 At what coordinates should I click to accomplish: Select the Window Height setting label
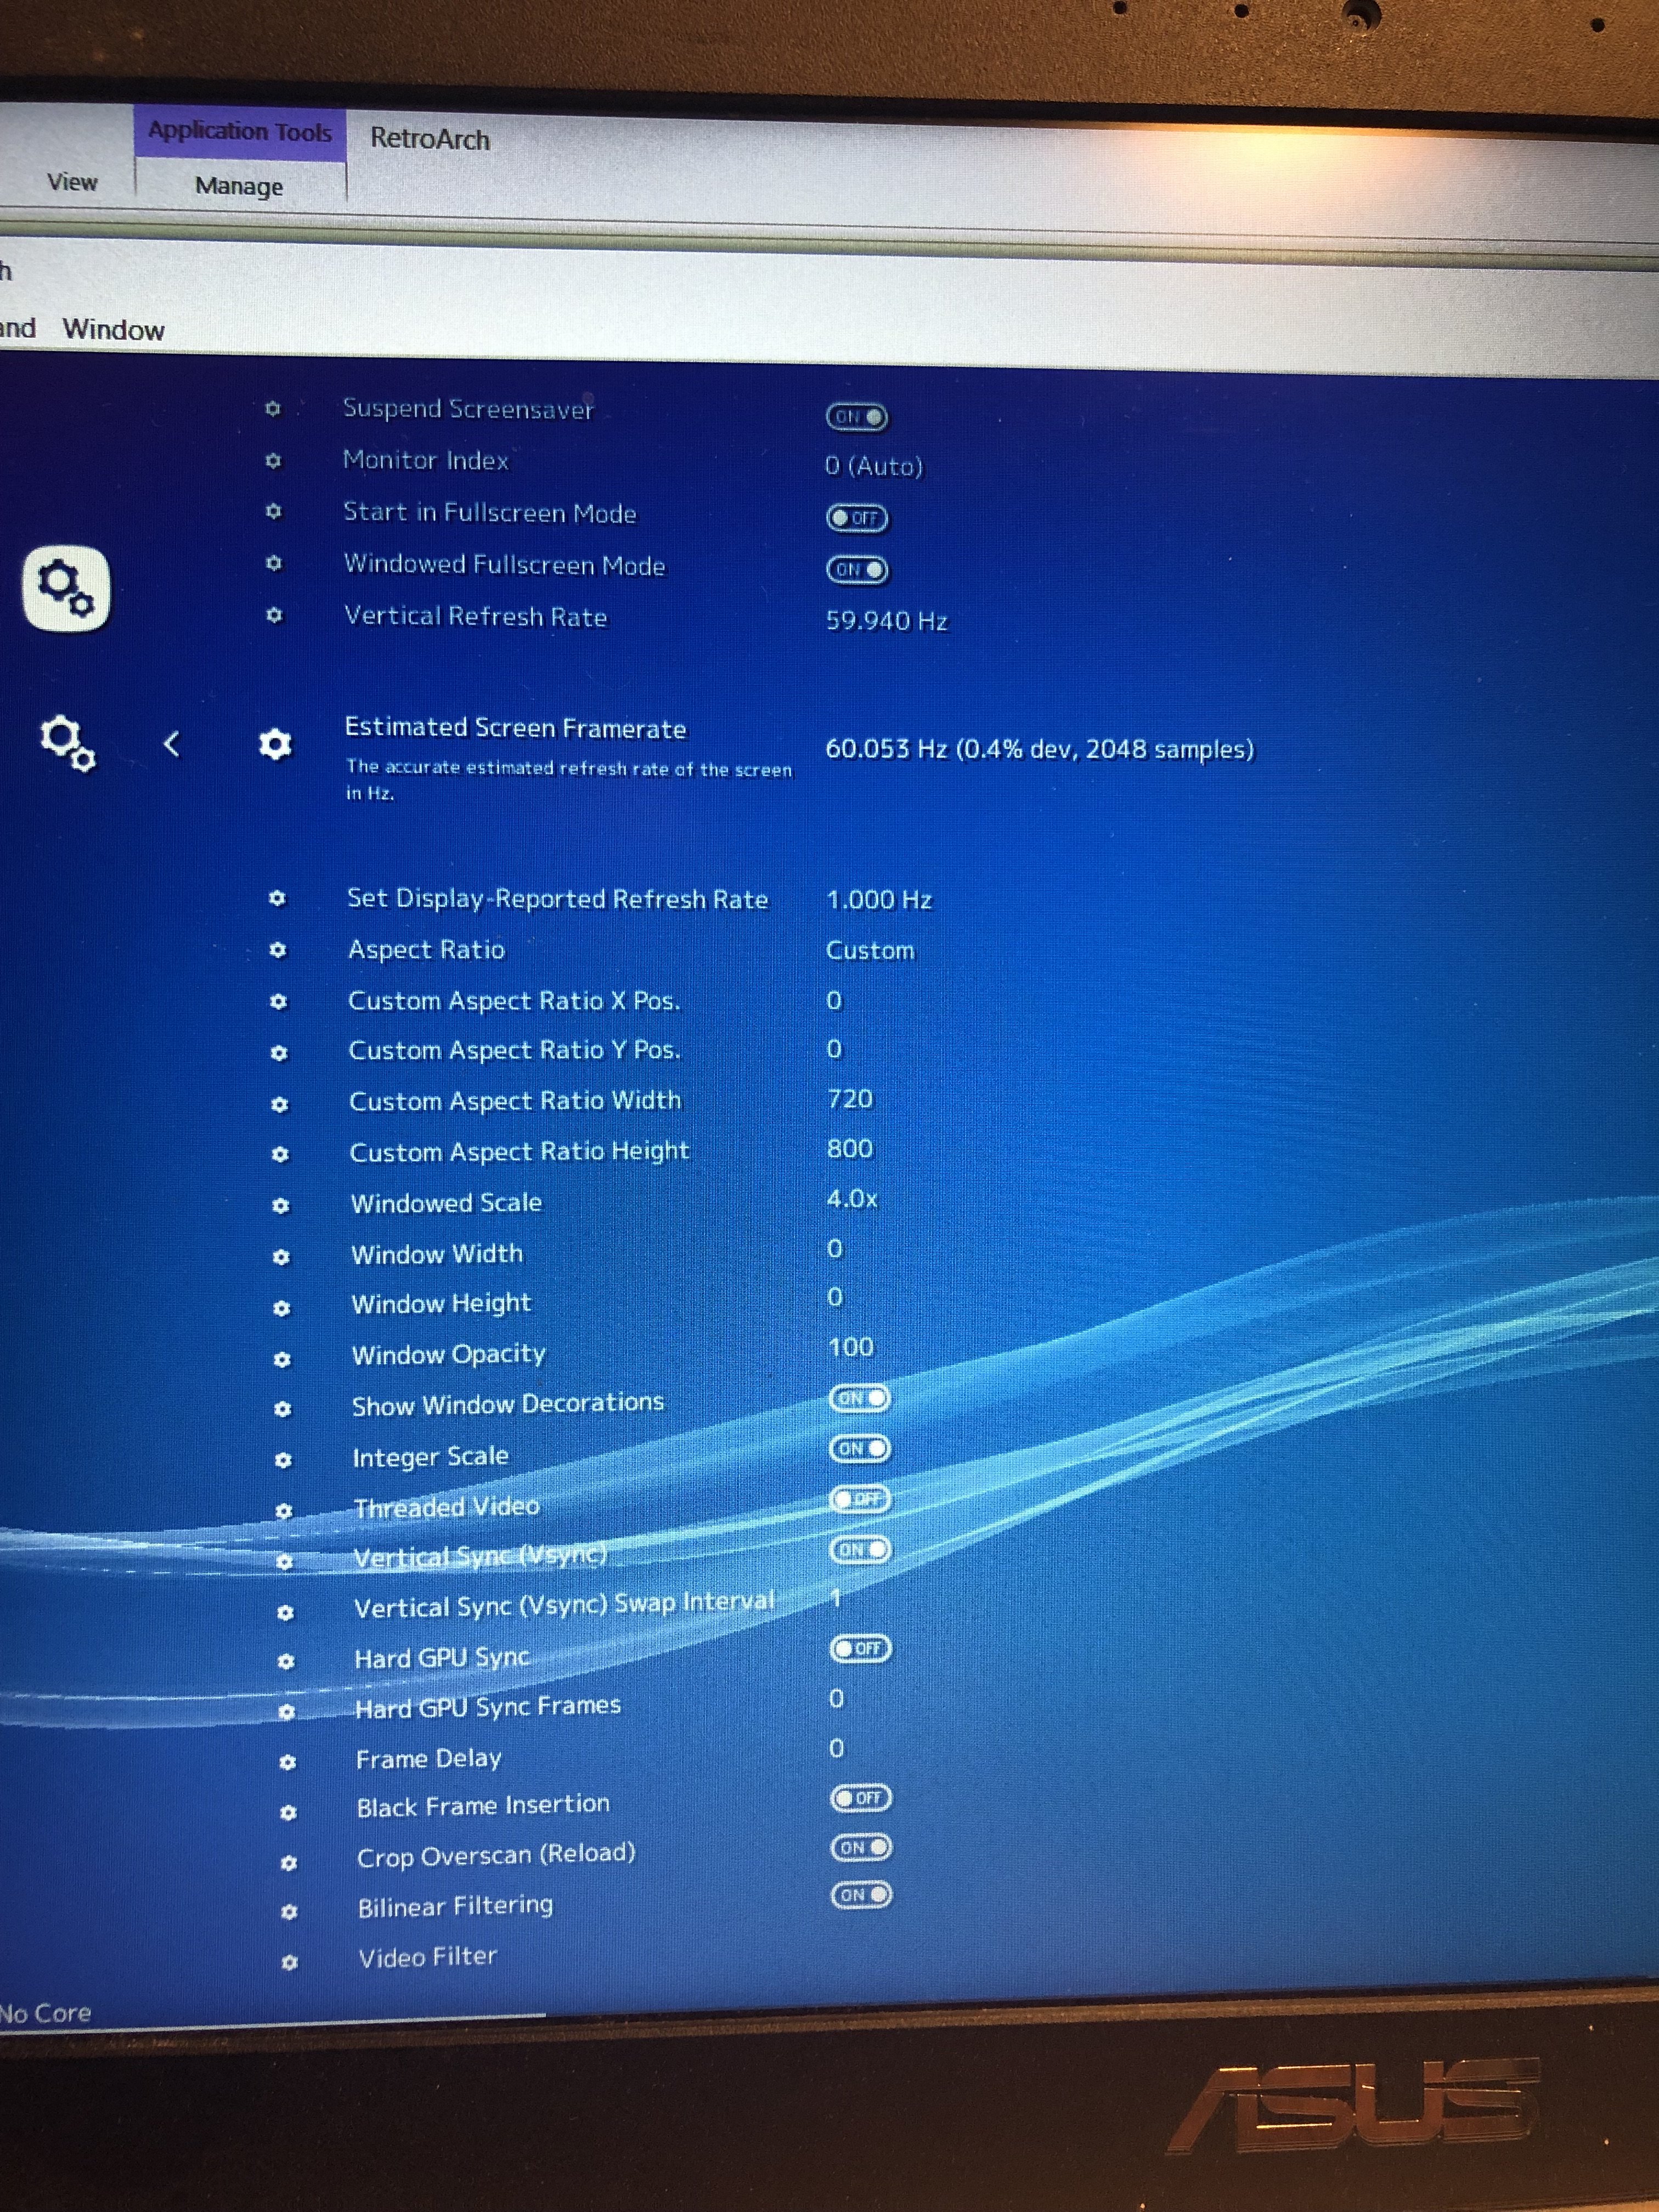click(x=441, y=1304)
